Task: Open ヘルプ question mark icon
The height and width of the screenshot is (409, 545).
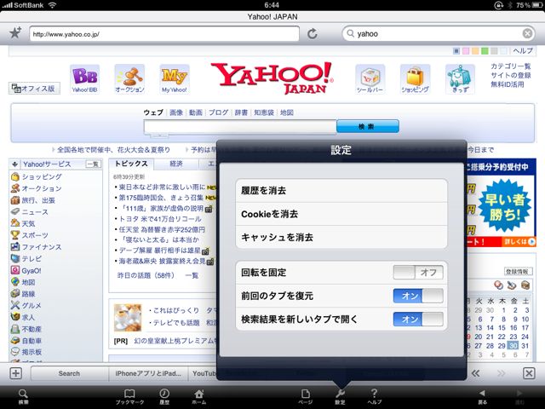Action: (x=374, y=396)
